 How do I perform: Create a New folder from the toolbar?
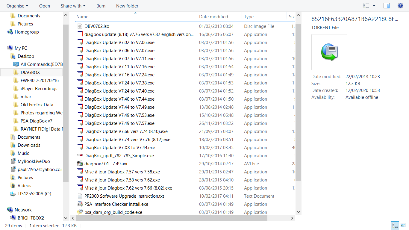click(127, 6)
